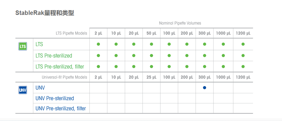Click the UNV row label text
Image resolution: width=282 pixels, height=121 pixels.
[40, 88]
